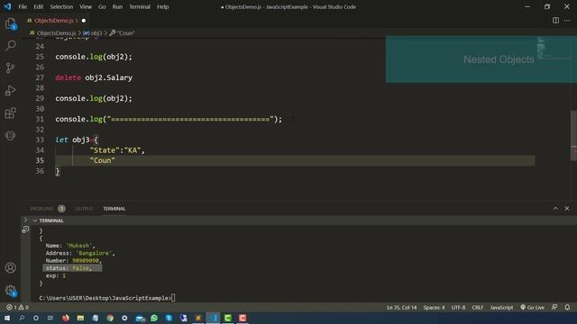
Task: Open the File menu
Action: click(23, 6)
